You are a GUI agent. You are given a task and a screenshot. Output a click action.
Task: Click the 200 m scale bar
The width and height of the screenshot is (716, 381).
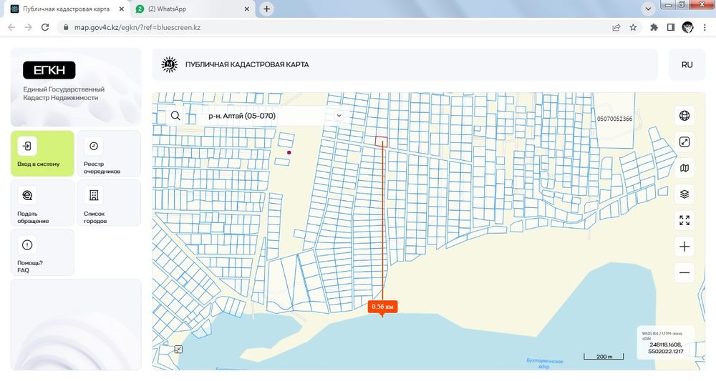(604, 357)
